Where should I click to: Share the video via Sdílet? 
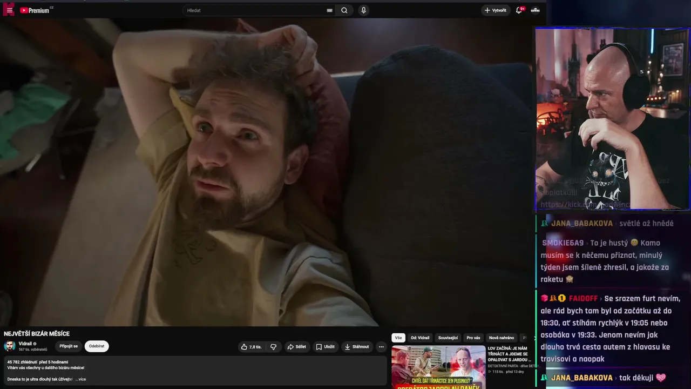(297, 347)
